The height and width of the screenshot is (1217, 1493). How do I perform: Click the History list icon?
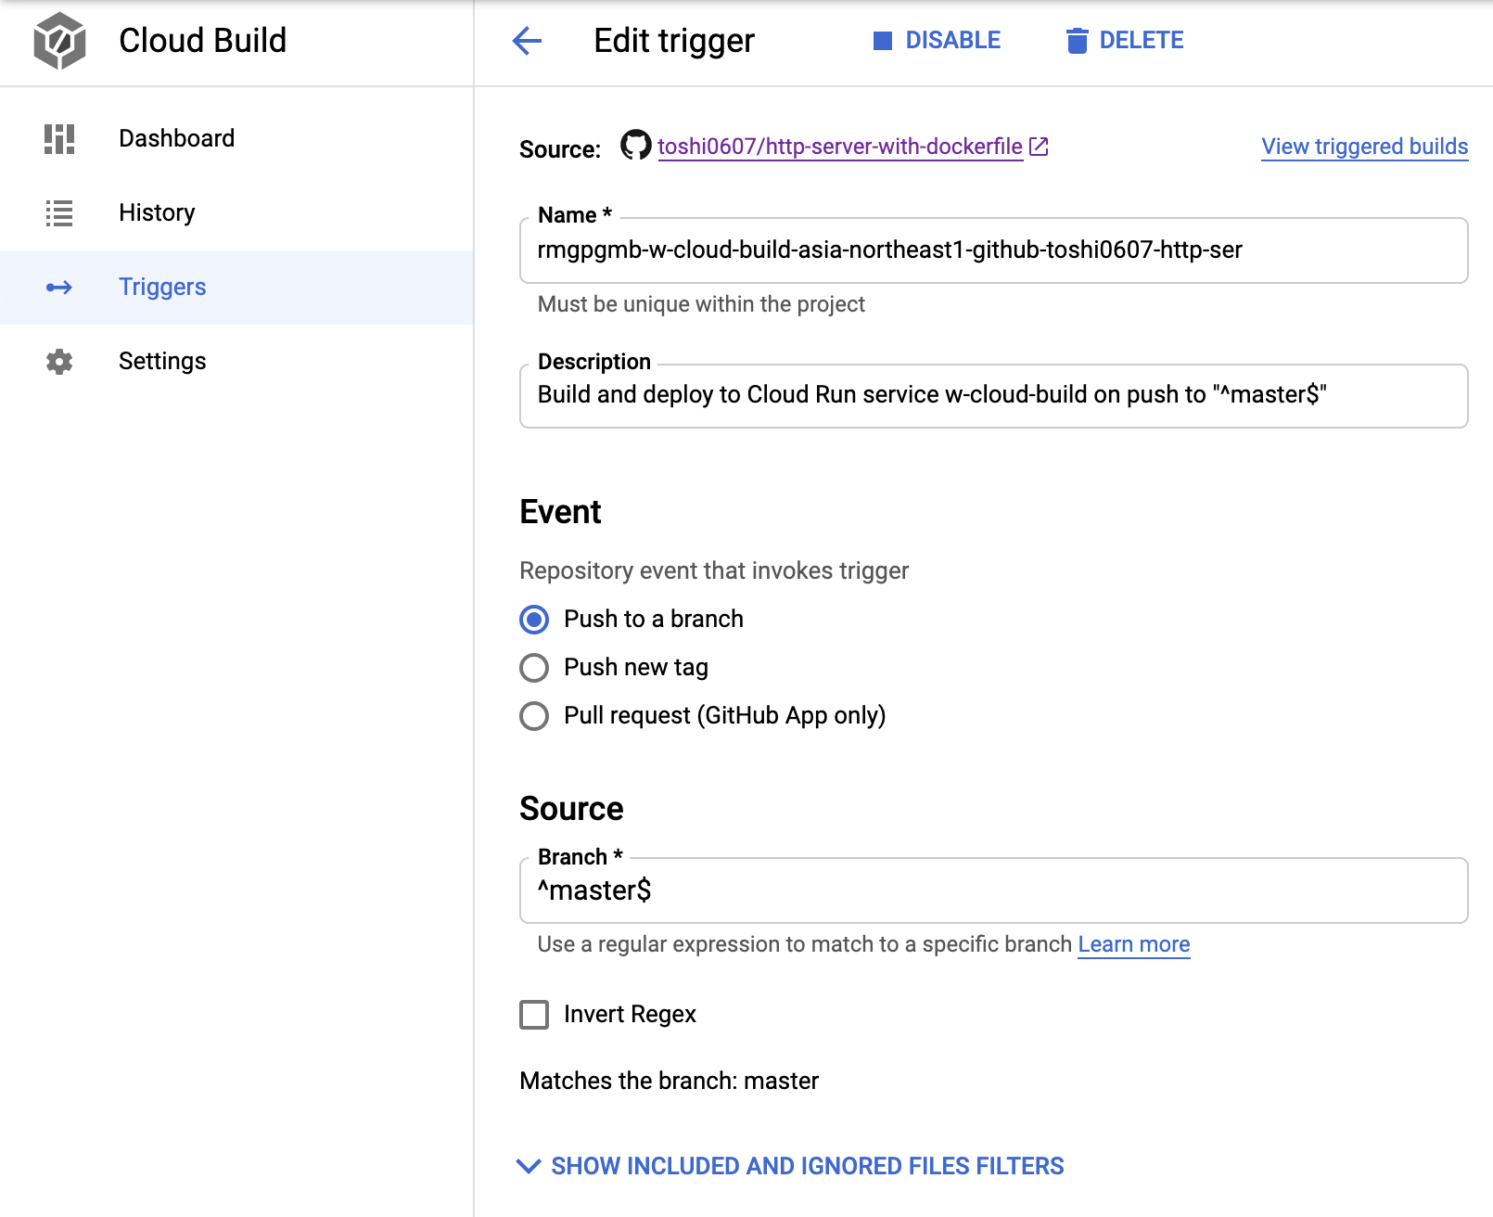click(59, 213)
